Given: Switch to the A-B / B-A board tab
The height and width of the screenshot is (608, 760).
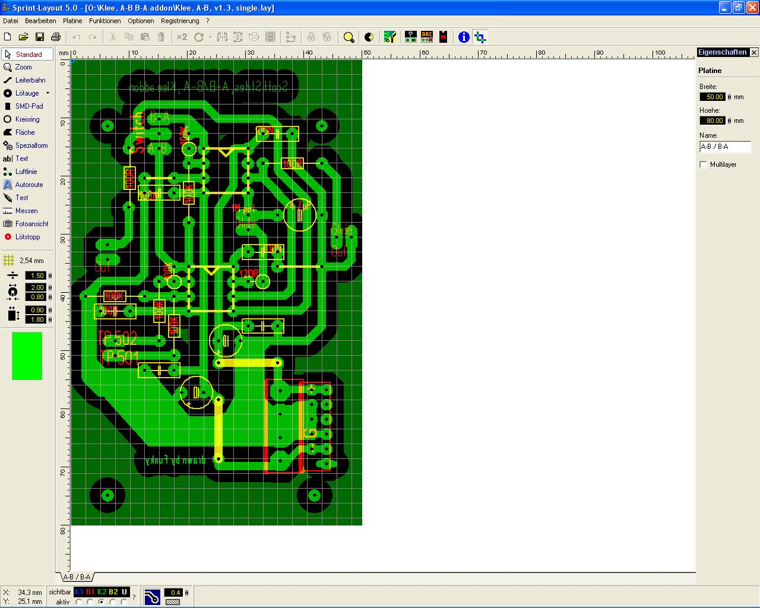Looking at the screenshot, I should tap(77, 577).
